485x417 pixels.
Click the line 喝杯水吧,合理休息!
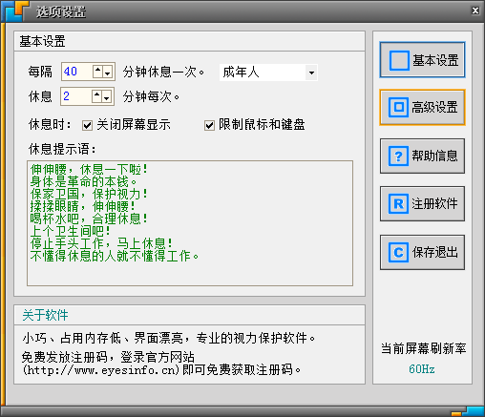pyautogui.click(x=89, y=219)
